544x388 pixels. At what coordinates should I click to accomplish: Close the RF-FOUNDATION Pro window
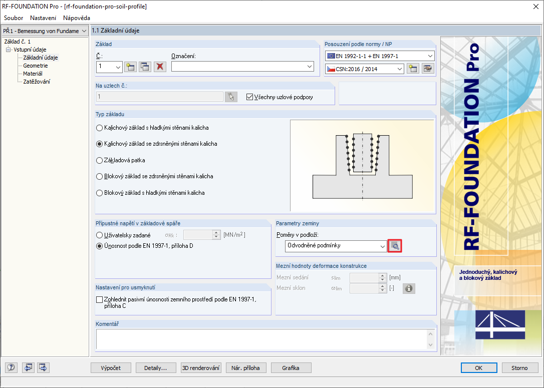pos(535,7)
